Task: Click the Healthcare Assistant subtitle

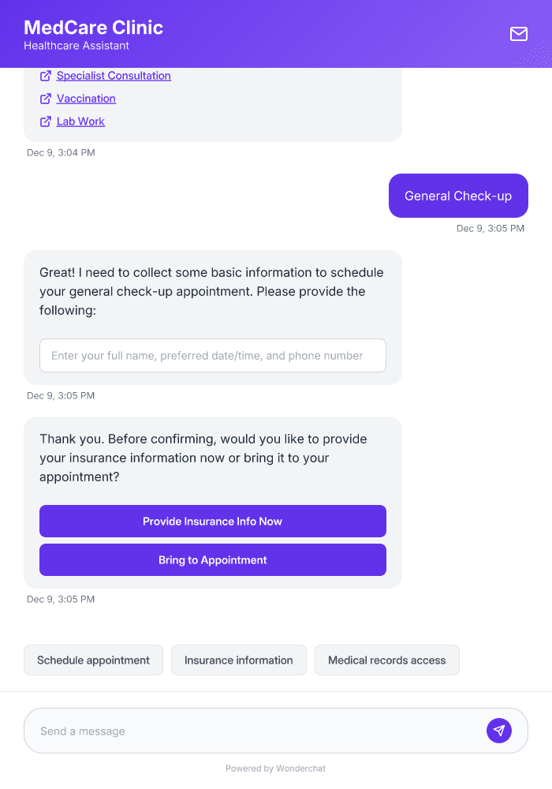Action: click(76, 46)
